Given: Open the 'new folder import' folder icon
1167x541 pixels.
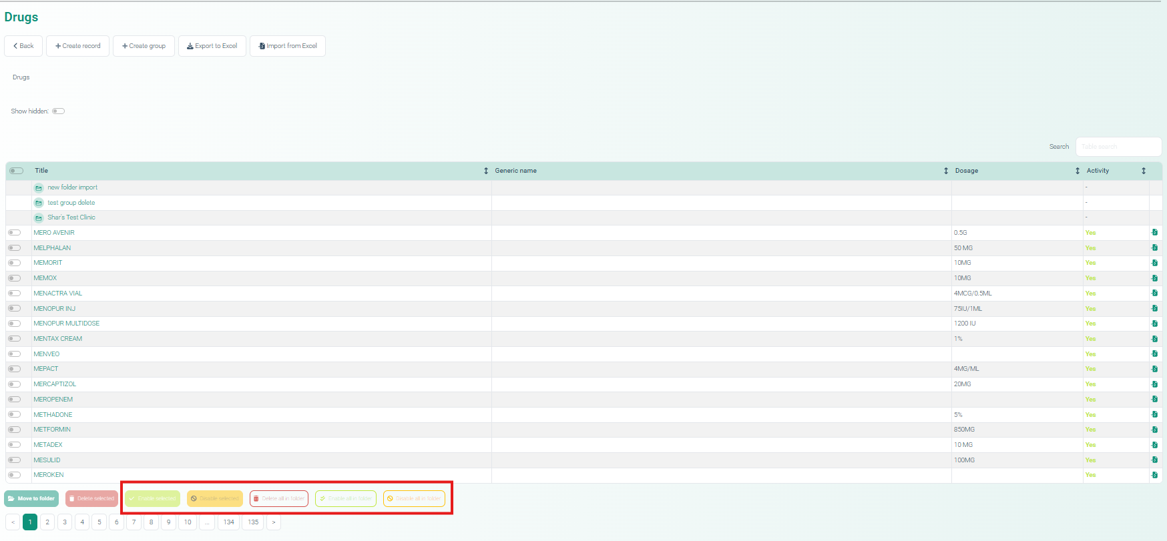Looking at the screenshot, I should (39, 188).
